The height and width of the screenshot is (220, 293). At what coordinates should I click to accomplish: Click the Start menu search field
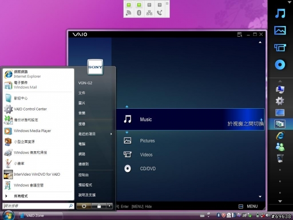(36, 206)
